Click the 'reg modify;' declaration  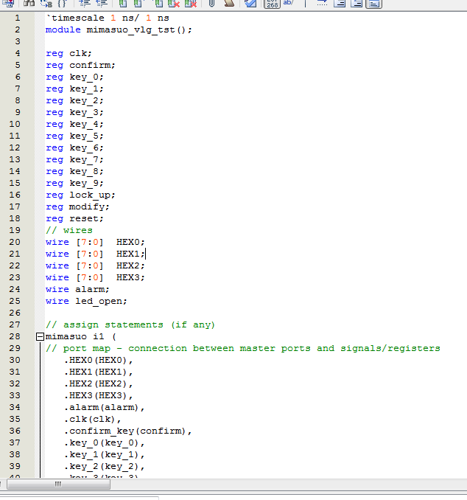[x=77, y=206]
